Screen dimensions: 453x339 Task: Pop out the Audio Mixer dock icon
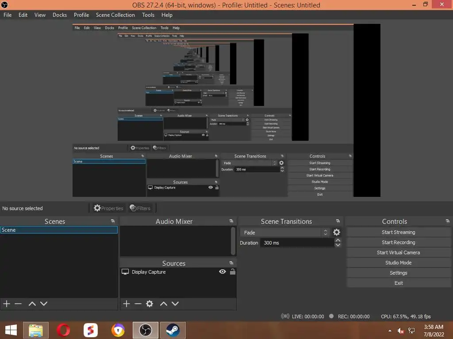pyautogui.click(x=231, y=222)
